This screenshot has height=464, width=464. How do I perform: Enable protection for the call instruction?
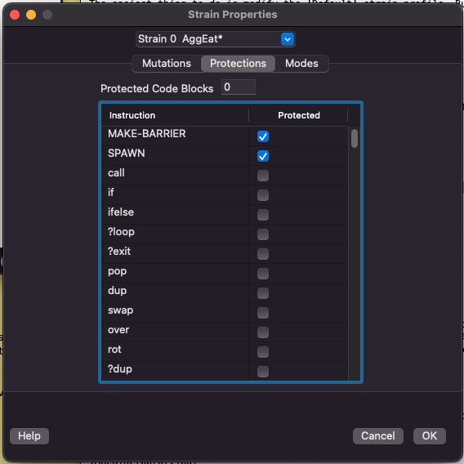pos(263,176)
